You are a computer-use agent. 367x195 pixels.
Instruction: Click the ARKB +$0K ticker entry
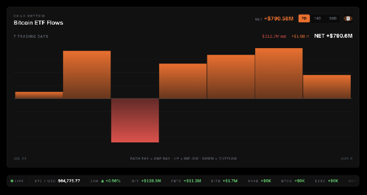point(259,181)
